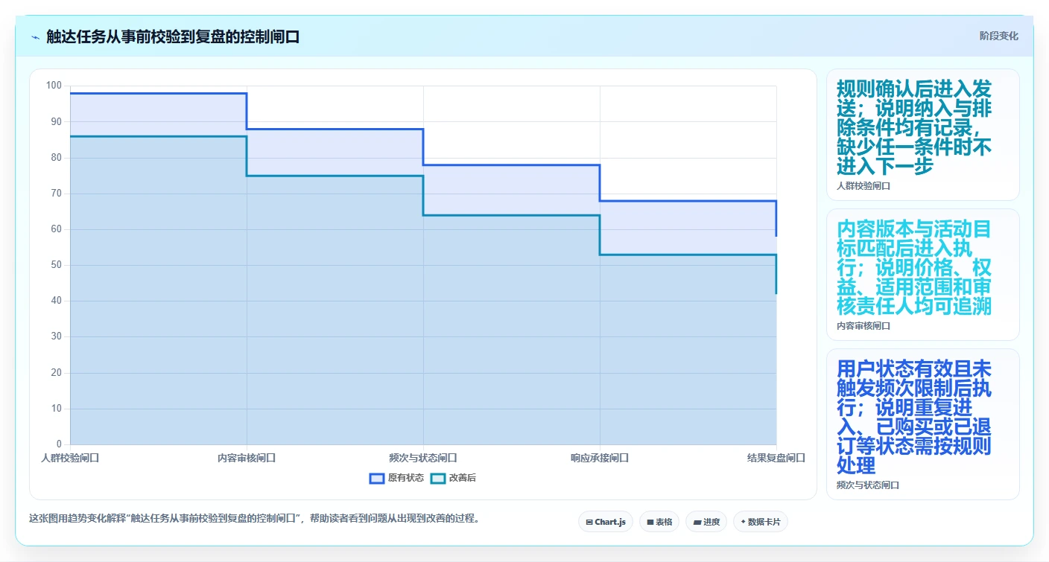Click the heading 规则确认后进入发送
The height and width of the screenshot is (562, 1049).
click(914, 98)
